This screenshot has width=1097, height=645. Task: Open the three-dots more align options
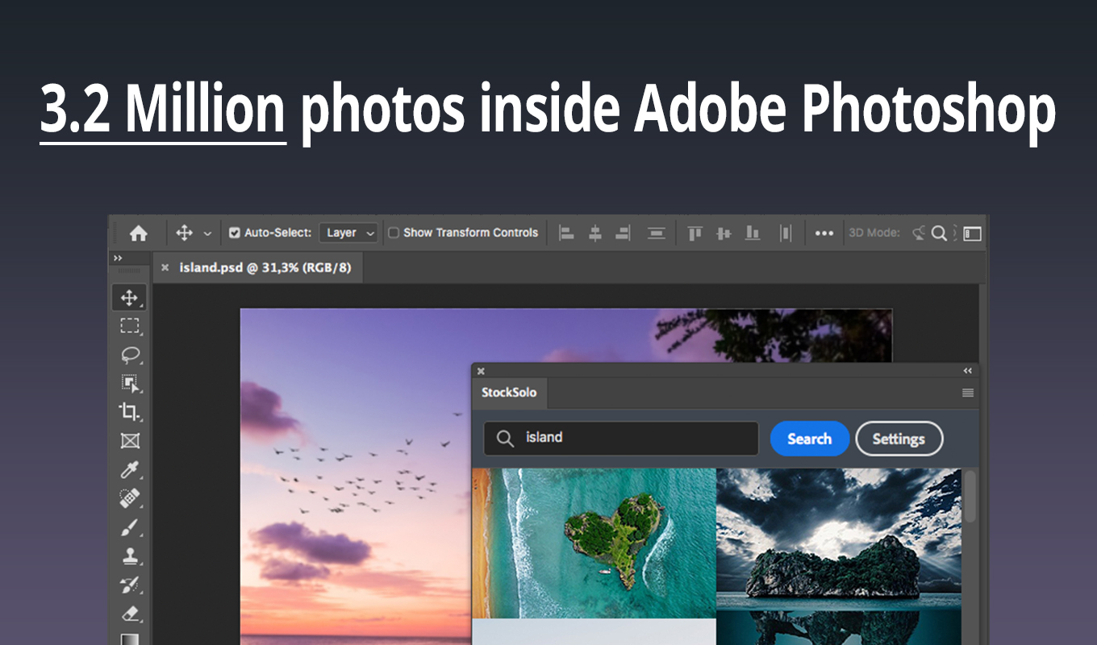click(824, 233)
